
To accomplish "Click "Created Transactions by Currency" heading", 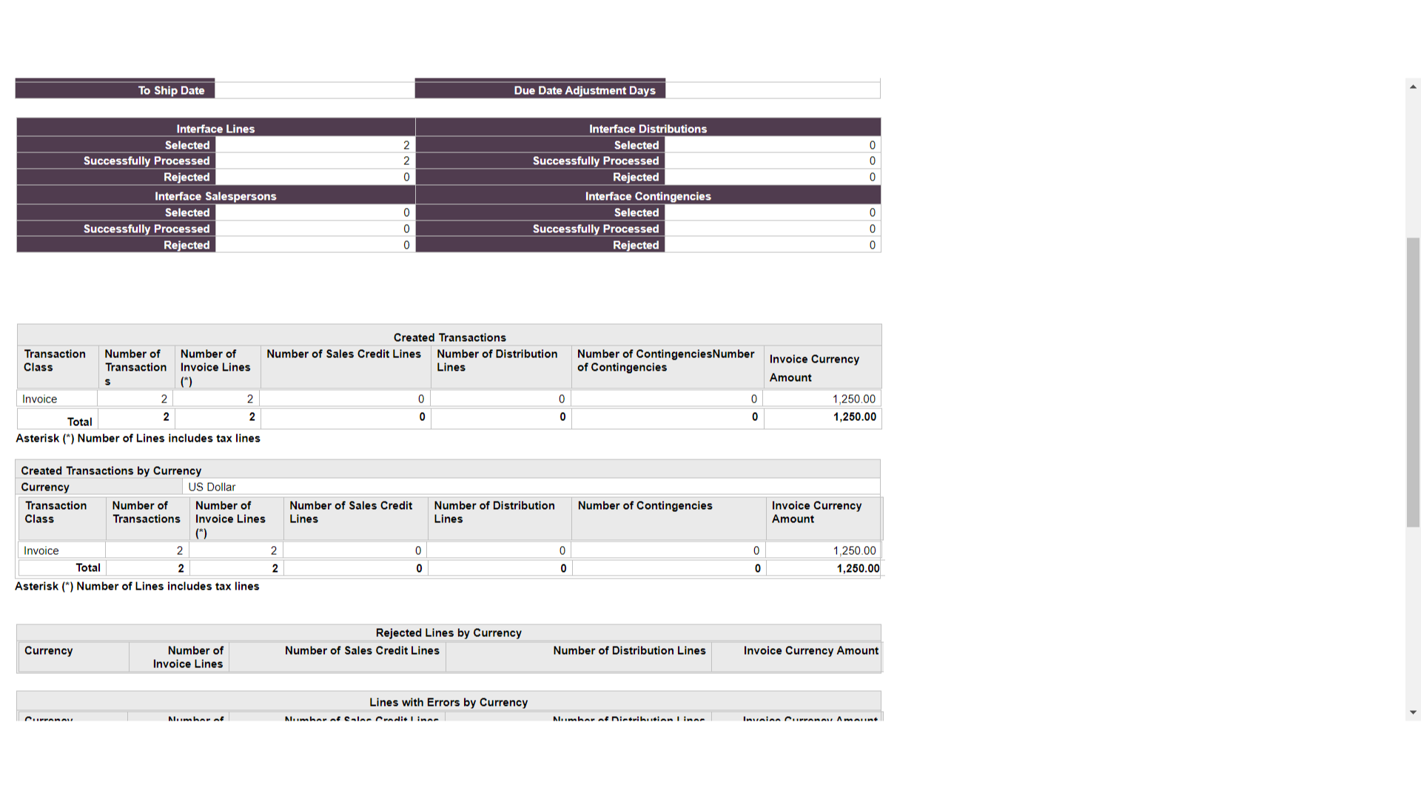I will tap(111, 471).
